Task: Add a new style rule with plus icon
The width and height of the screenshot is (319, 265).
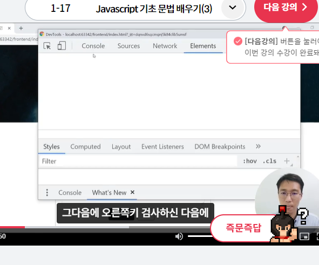Action: tap(287, 161)
